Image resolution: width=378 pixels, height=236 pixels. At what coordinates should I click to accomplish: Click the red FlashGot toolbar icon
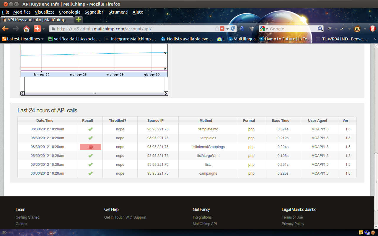[x=373, y=28]
